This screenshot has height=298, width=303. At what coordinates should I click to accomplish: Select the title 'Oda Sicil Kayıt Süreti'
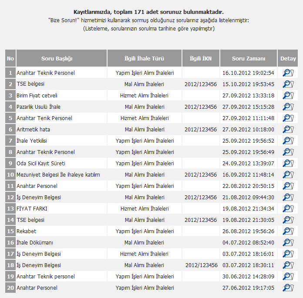pyautogui.click(x=41, y=164)
